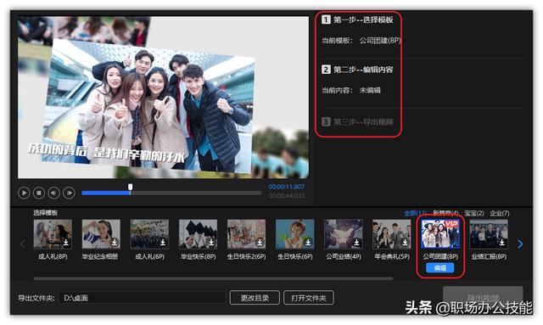Click the video preview image area

click(163, 98)
